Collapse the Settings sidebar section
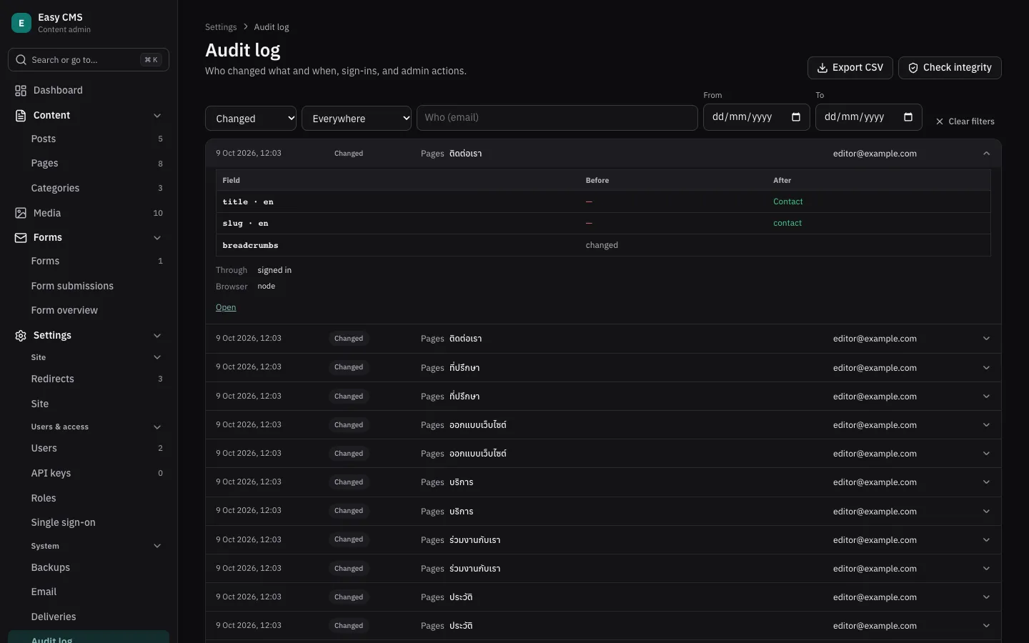The width and height of the screenshot is (1029, 643). [157, 336]
